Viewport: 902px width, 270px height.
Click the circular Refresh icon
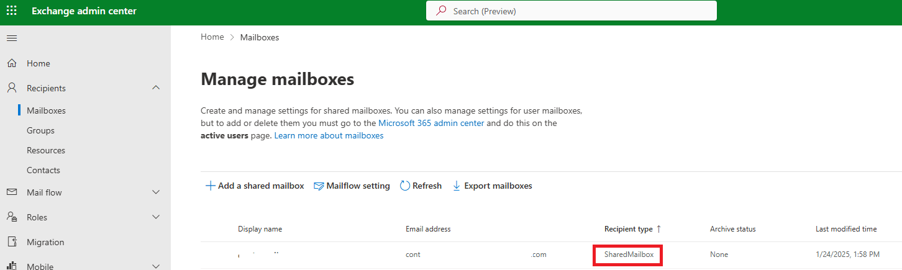[405, 186]
